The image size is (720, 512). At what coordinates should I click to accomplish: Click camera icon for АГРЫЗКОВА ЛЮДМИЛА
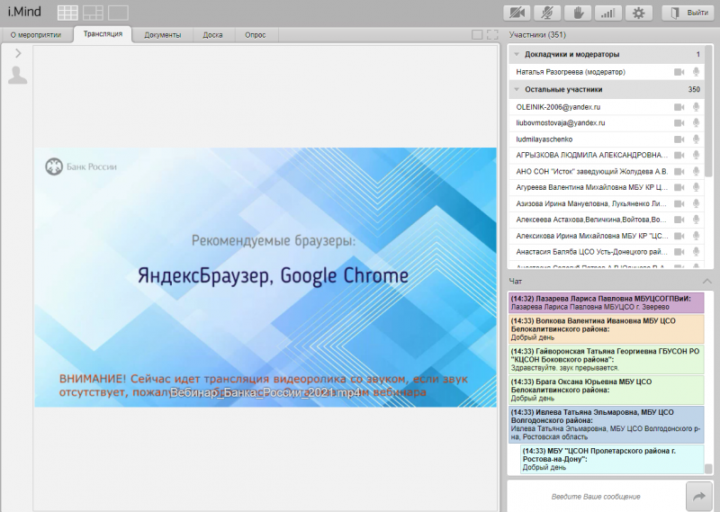pyautogui.click(x=679, y=155)
